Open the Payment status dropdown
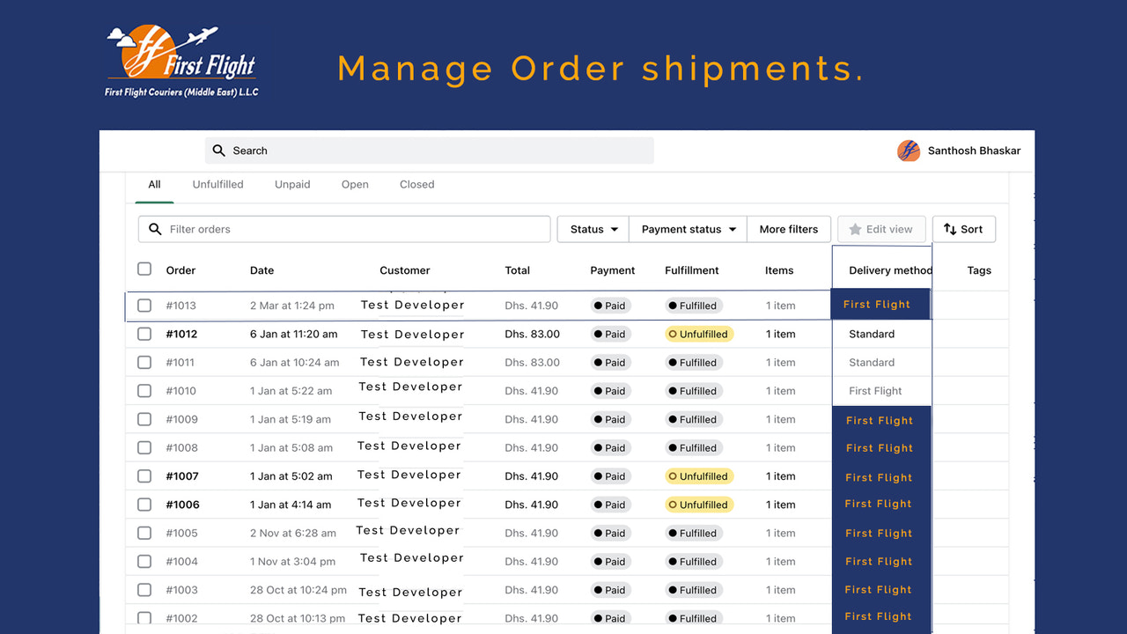Viewport: 1127px width, 634px height. tap(687, 229)
